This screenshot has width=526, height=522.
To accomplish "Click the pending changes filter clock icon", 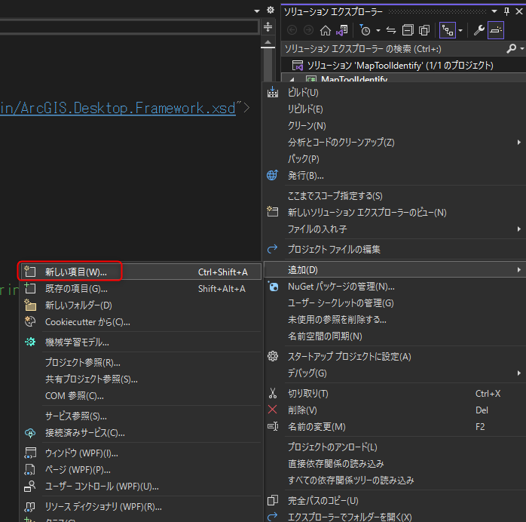I will click(x=365, y=30).
